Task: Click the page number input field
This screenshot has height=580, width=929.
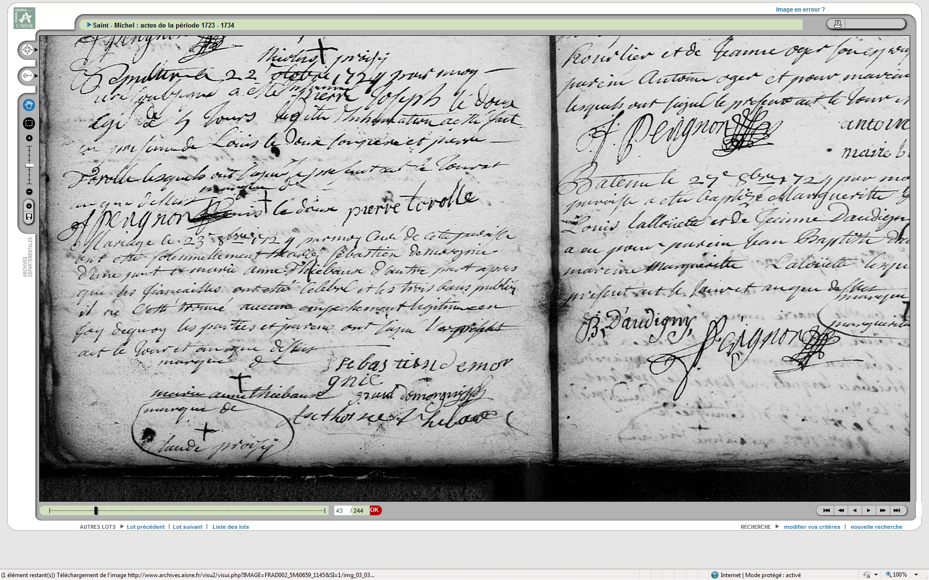Action: click(341, 510)
